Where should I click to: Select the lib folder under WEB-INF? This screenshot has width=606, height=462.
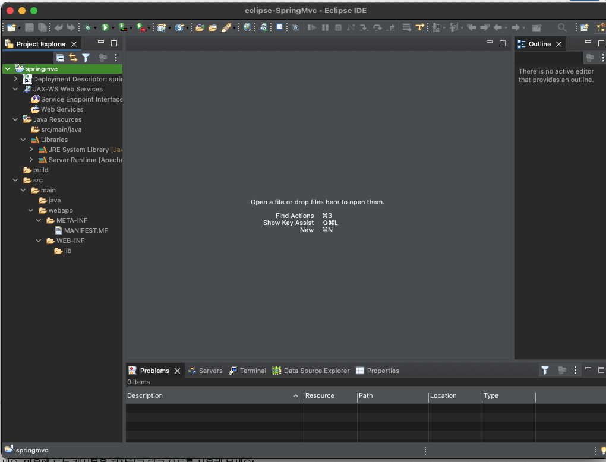pos(63,251)
